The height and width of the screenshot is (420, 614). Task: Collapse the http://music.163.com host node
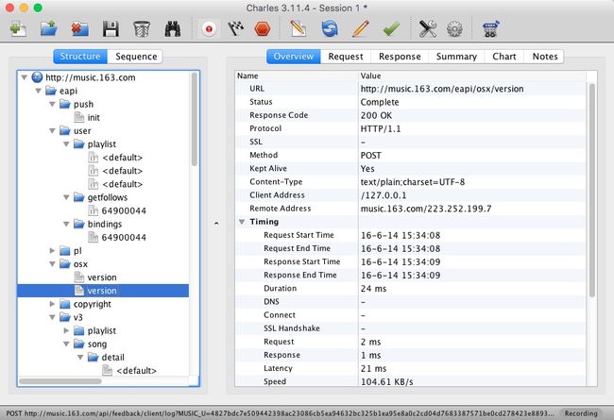tap(24, 77)
